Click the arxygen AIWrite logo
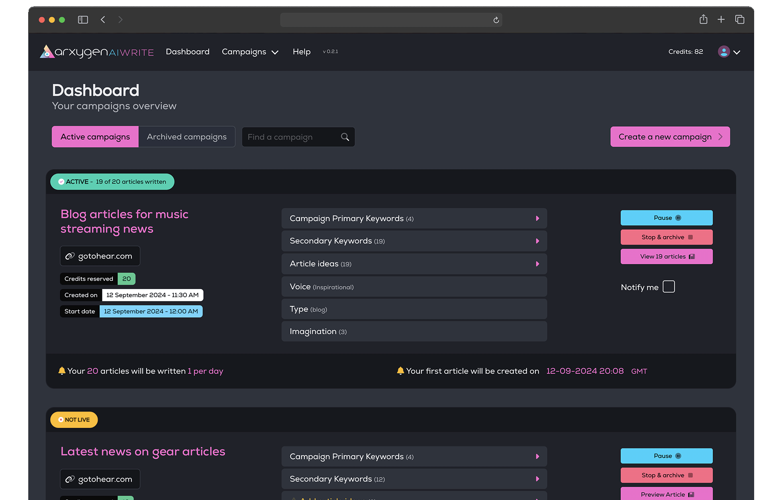 pos(96,51)
